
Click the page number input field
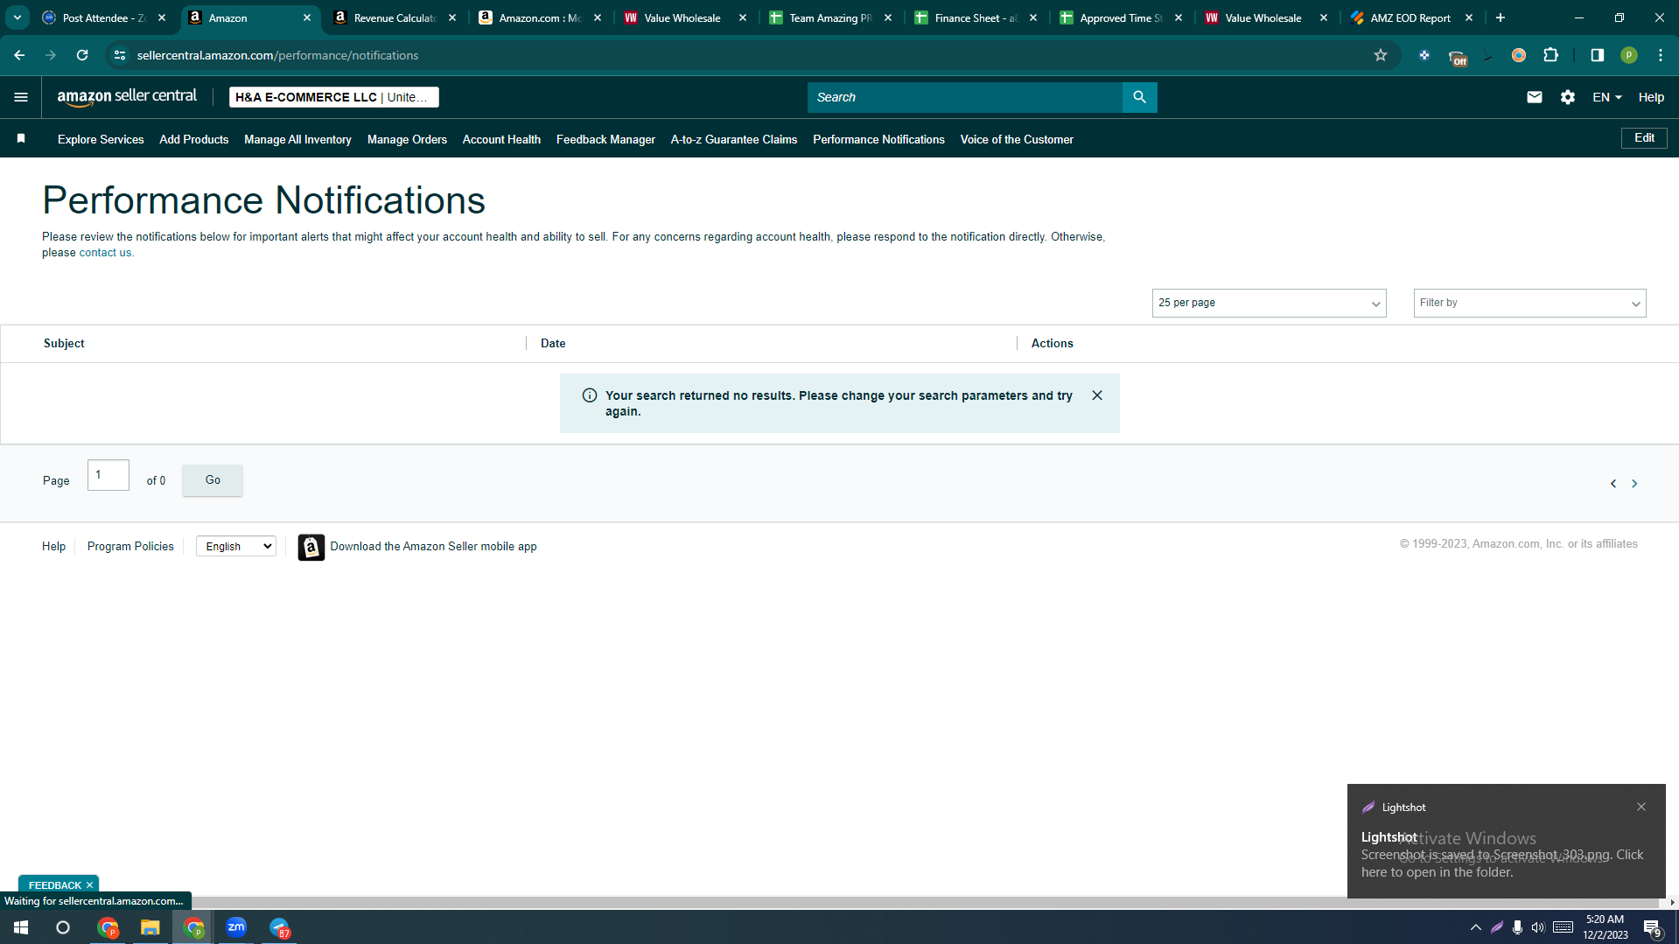[108, 475]
